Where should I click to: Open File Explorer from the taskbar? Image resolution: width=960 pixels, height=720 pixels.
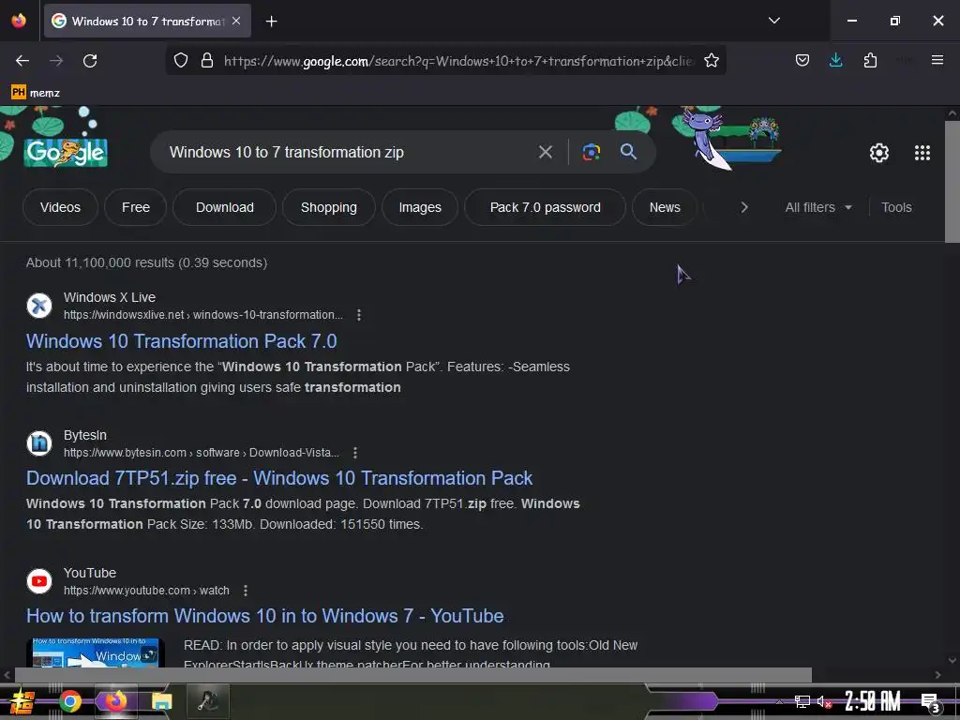pos(161,701)
